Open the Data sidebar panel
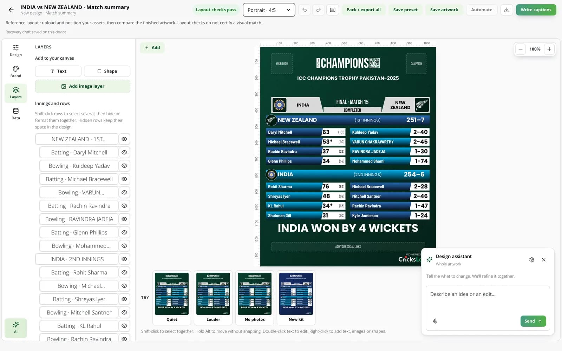 16,114
